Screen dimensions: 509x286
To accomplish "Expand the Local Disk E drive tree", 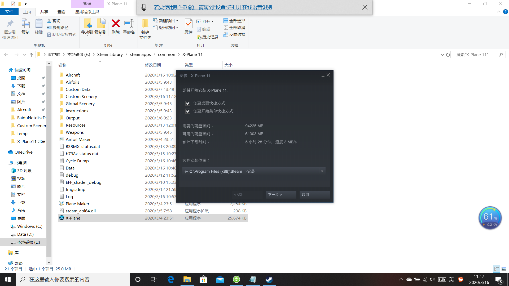I will coord(6,242).
